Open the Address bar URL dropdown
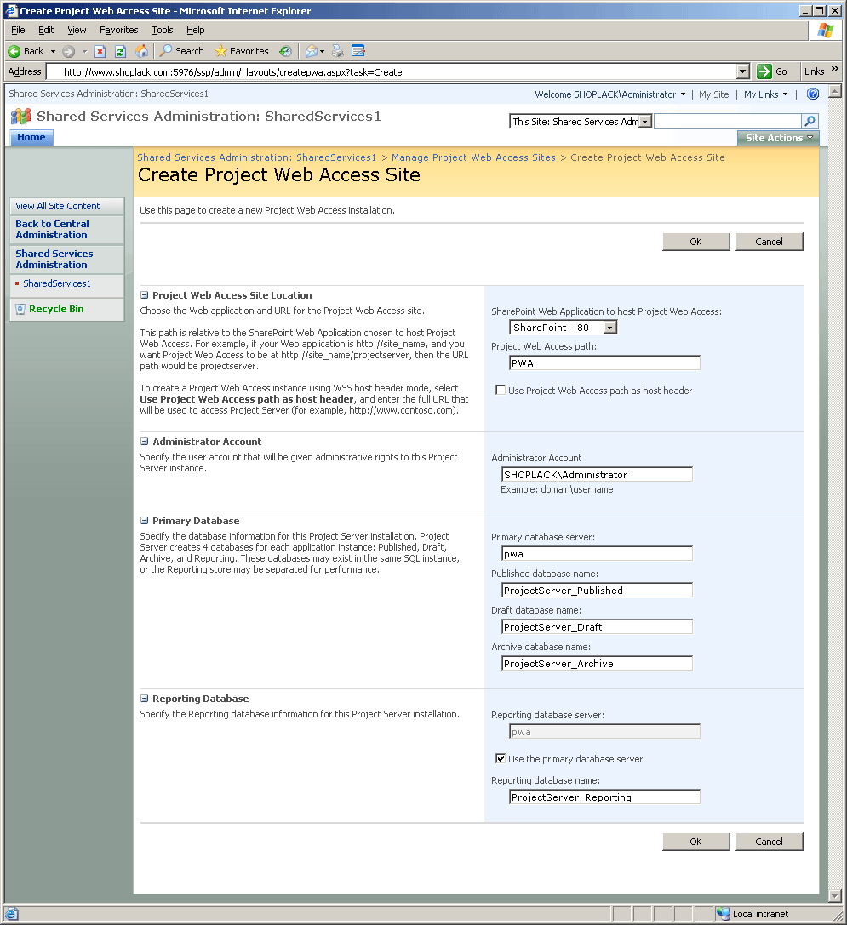The height and width of the screenshot is (925, 847). coord(743,71)
